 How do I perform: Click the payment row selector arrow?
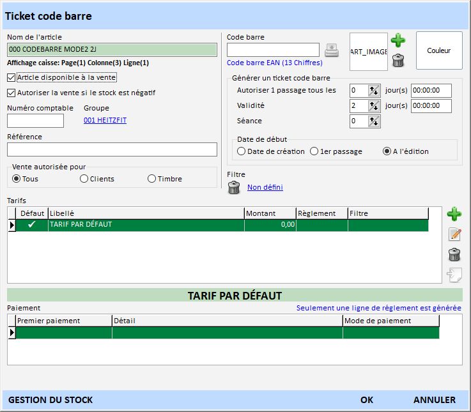[x=12, y=333]
